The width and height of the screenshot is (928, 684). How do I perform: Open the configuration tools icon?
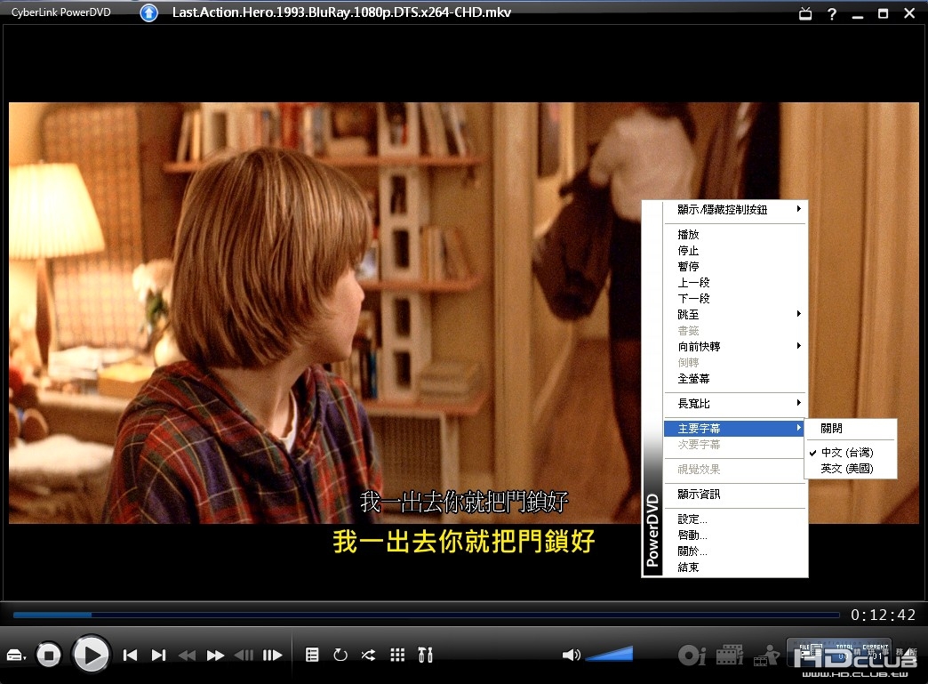[425, 655]
